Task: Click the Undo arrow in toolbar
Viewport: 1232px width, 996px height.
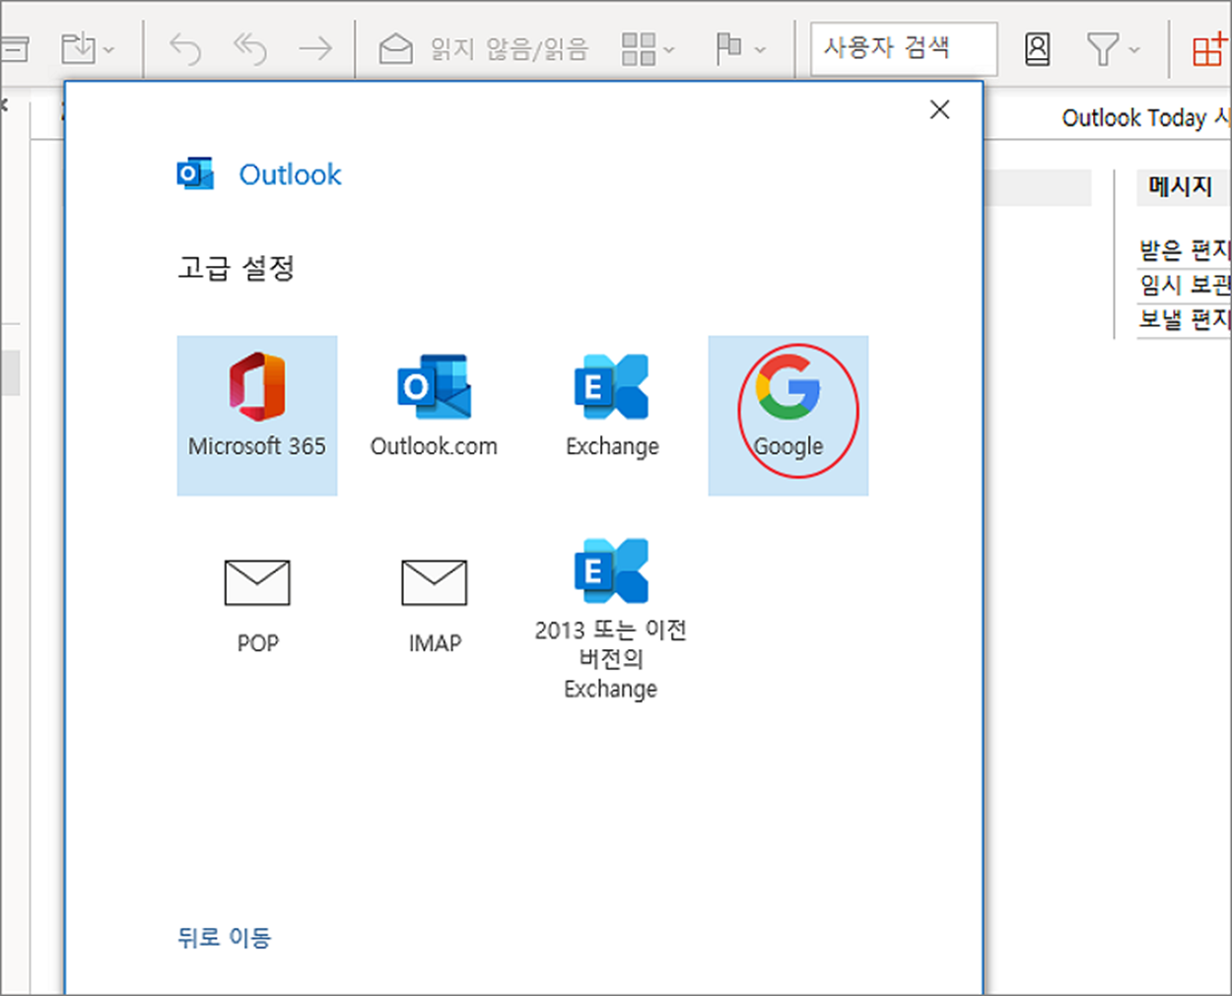Action: click(x=185, y=48)
